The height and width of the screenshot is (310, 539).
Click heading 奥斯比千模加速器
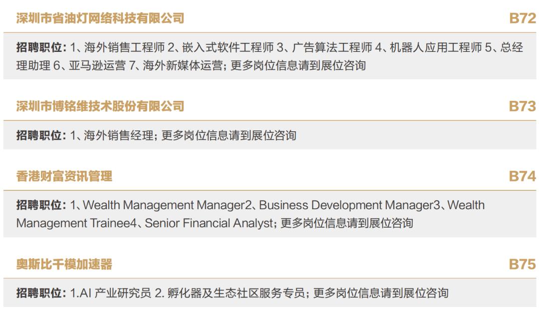(64, 264)
